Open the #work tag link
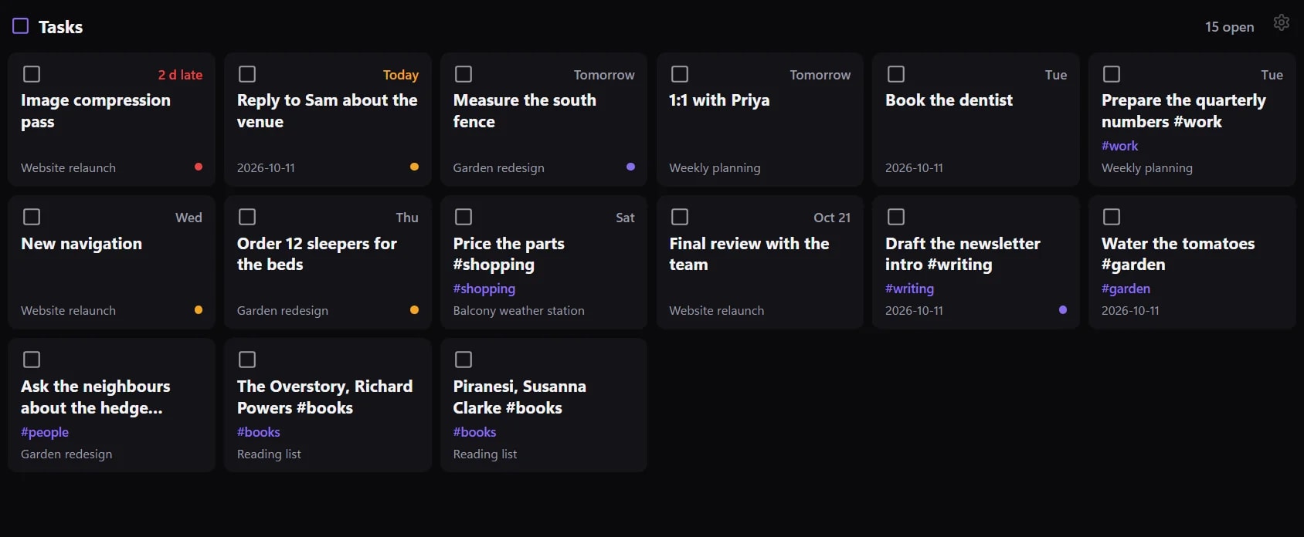1304x537 pixels. (1119, 146)
